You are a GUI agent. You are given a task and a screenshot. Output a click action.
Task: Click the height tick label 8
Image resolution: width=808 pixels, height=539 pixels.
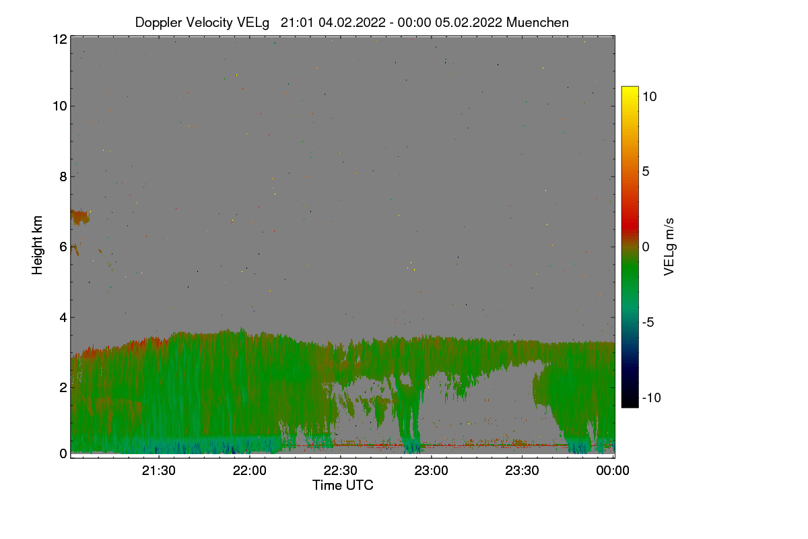[x=63, y=177]
